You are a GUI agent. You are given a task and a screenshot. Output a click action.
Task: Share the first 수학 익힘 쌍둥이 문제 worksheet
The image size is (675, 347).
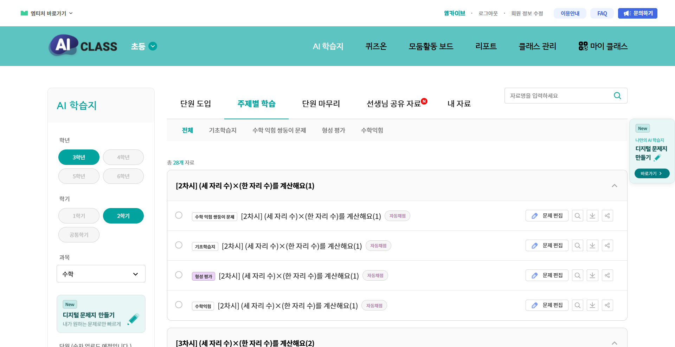tap(607, 216)
